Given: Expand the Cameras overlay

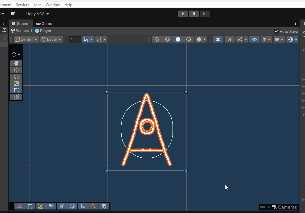Looking at the screenshot, I should click(x=269, y=207).
